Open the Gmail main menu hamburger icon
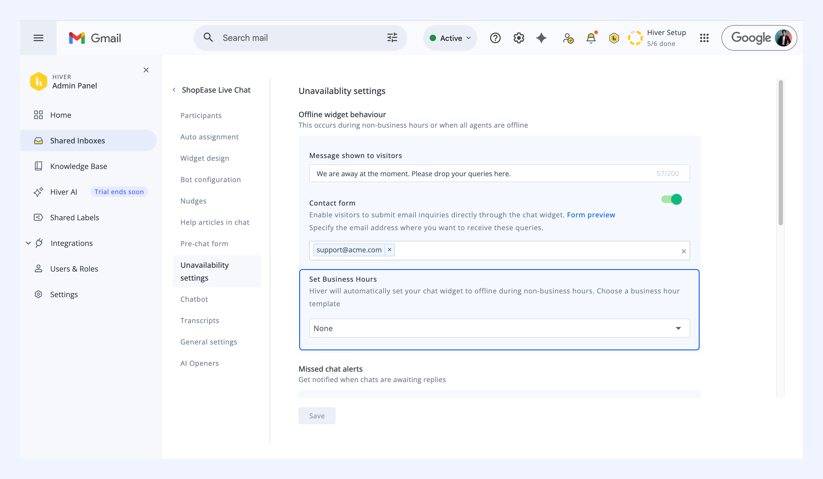823x479 pixels. tap(38, 38)
